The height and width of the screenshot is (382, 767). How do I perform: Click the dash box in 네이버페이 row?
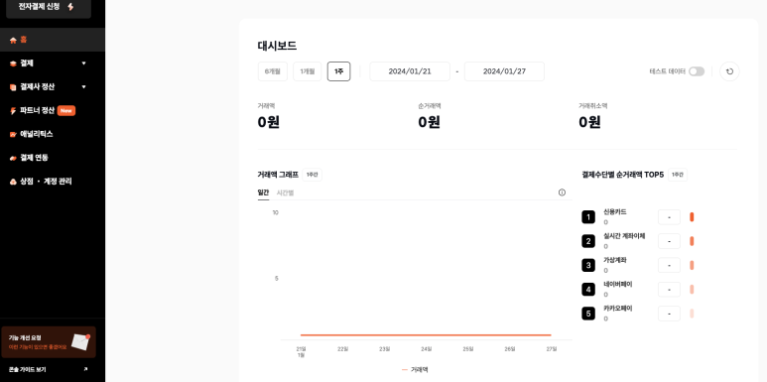[x=669, y=290]
